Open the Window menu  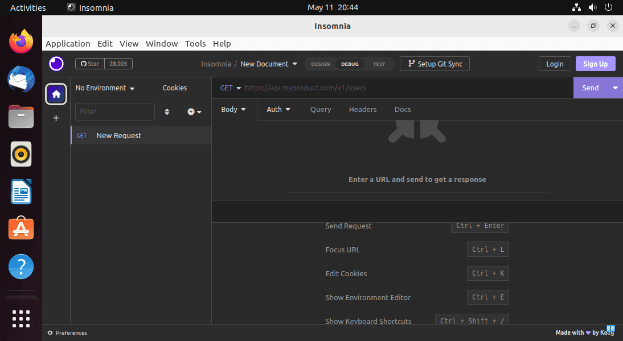(162, 44)
